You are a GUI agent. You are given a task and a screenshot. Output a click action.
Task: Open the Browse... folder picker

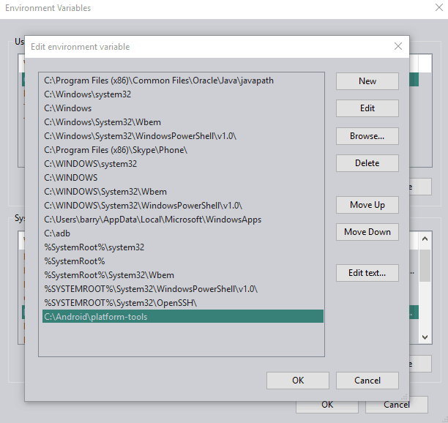pos(367,136)
